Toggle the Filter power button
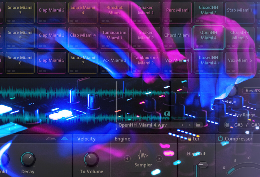 [183, 139]
